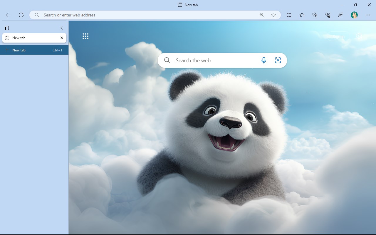Select the New tab entry in sidebar
Screen dimensions: 376x235
coord(34,38)
